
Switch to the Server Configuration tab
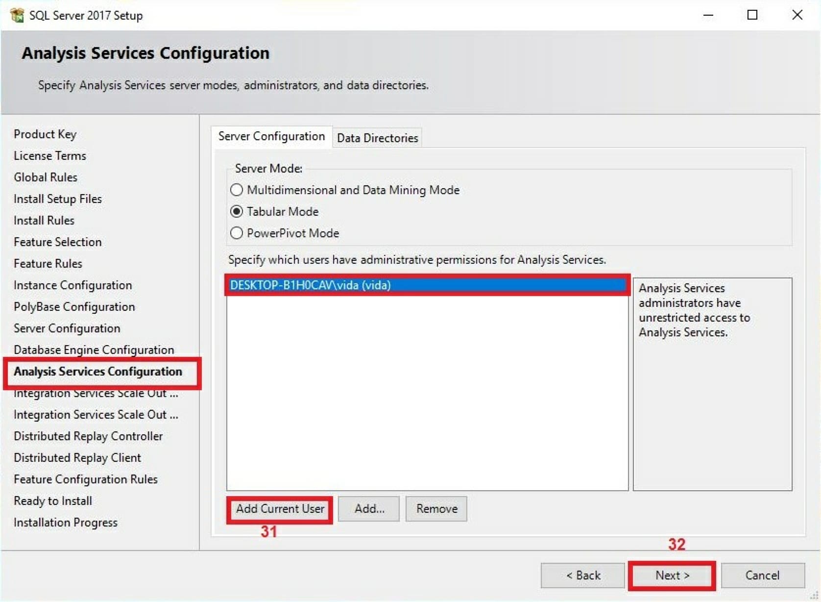click(271, 136)
